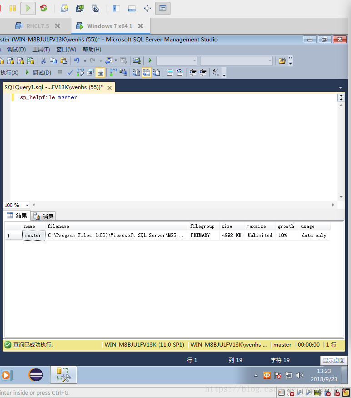
Task: Open the empty solution configurations combo box
Action: [177, 60]
